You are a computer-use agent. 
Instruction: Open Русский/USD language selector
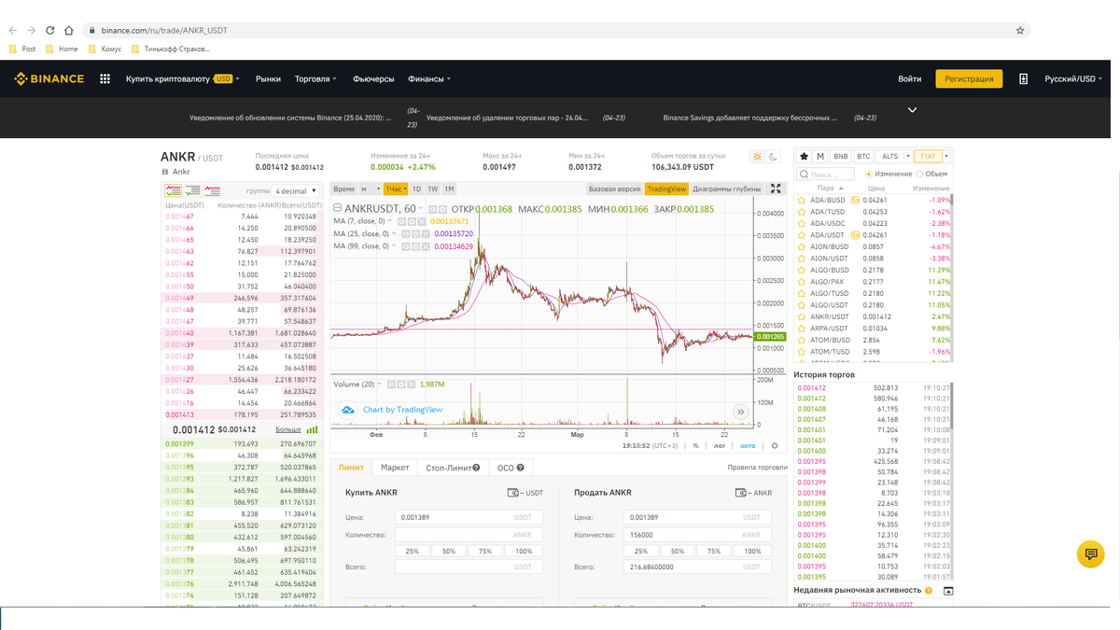pyautogui.click(x=1074, y=79)
